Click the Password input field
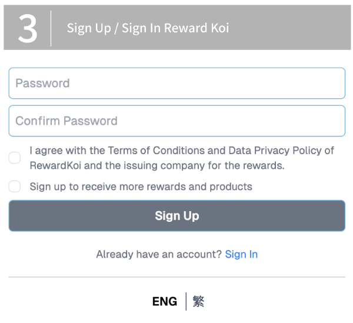The width and height of the screenshot is (353, 323). [x=176, y=84]
